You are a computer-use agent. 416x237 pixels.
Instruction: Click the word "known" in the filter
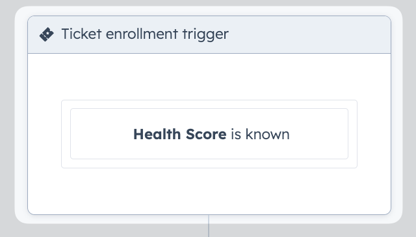[x=267, y=134]
